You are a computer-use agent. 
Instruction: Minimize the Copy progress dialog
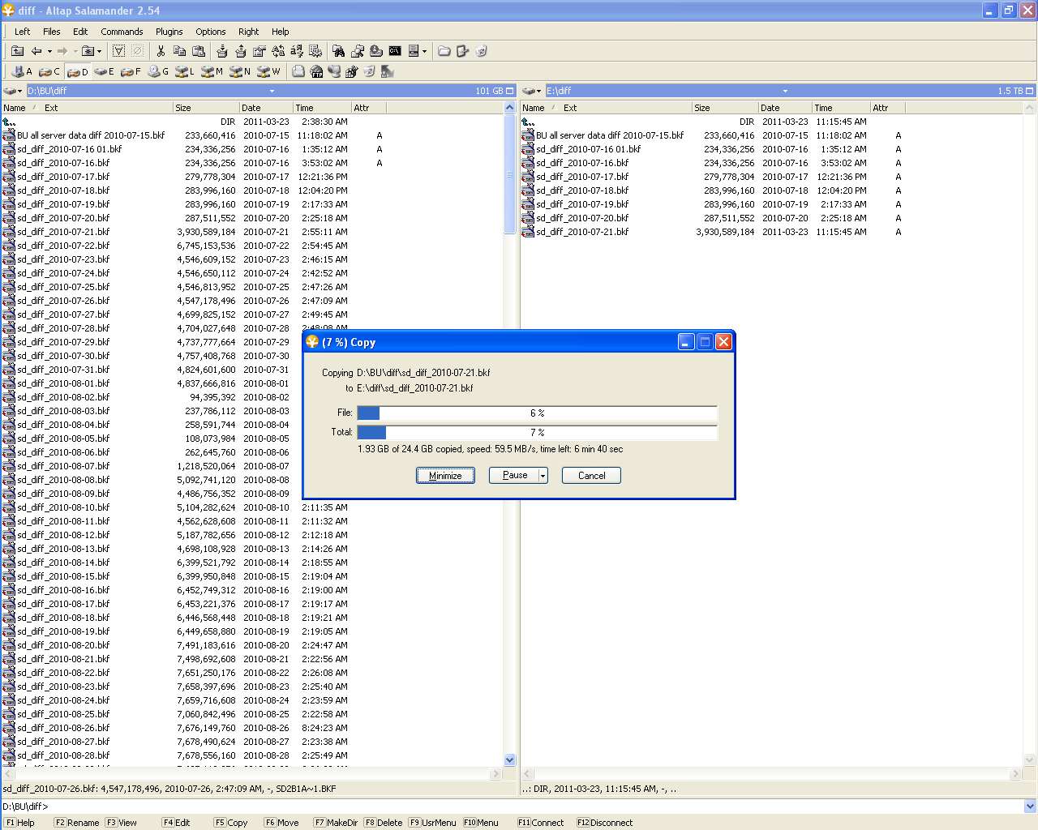(x=445, y=476)
